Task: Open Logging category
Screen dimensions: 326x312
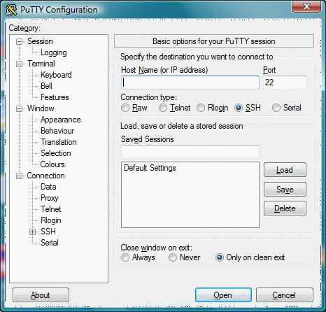Action: pos(54,52)
